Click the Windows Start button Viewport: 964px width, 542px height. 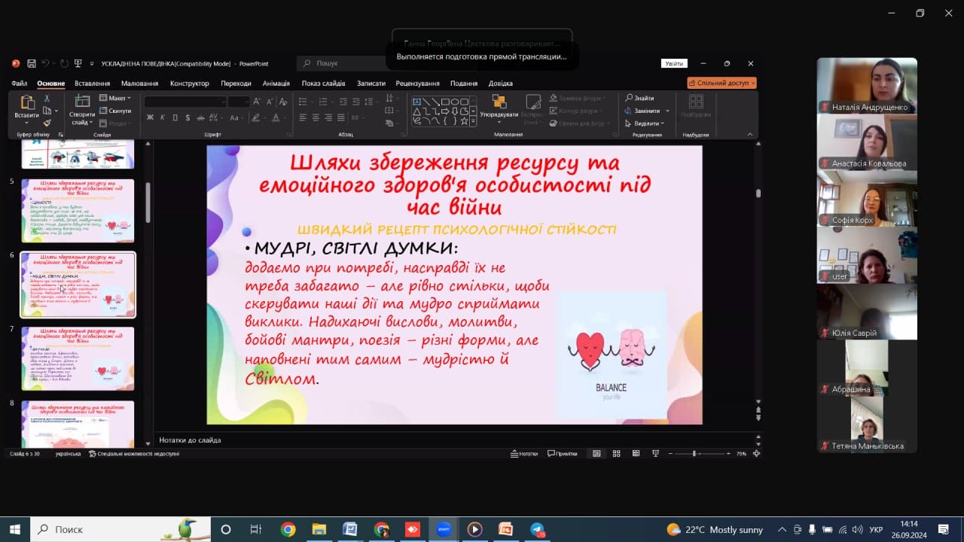[15, 529]
